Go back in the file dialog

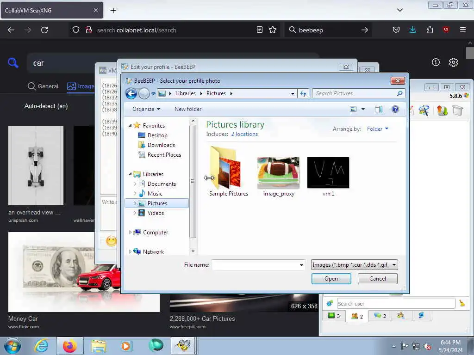coord(131,93)
